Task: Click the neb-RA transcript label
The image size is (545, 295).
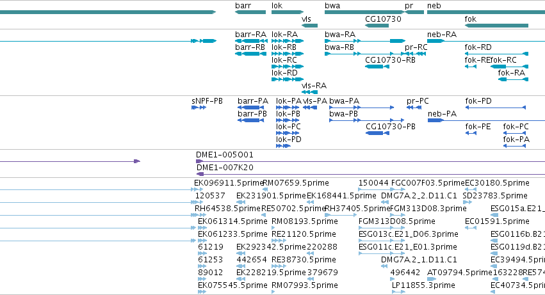Action: 442,35
